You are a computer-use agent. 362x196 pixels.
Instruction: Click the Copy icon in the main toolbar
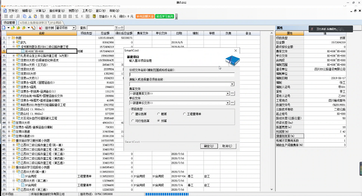24,16
